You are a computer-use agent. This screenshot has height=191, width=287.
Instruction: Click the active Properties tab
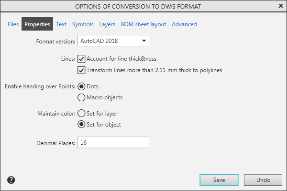pyautogui.click(x=37, y=24)
